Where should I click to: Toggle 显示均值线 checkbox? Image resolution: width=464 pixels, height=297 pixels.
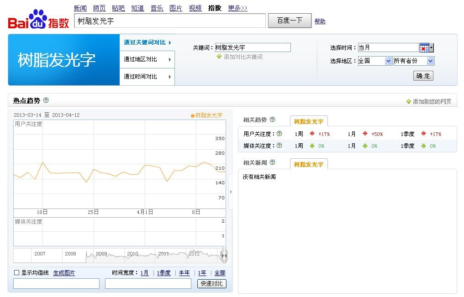tap(16, 273)
